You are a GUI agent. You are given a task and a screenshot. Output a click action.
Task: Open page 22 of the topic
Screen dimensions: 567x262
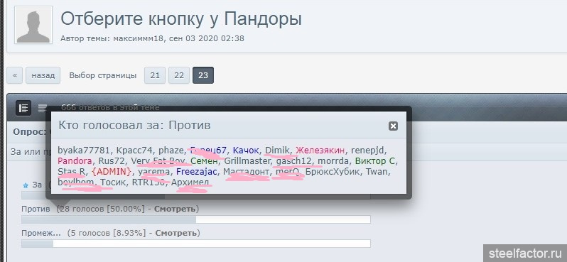pyautogui.click(x=179, y=75)
